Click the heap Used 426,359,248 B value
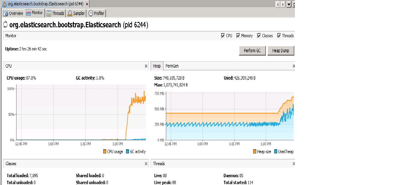 (x=245, y=78)
